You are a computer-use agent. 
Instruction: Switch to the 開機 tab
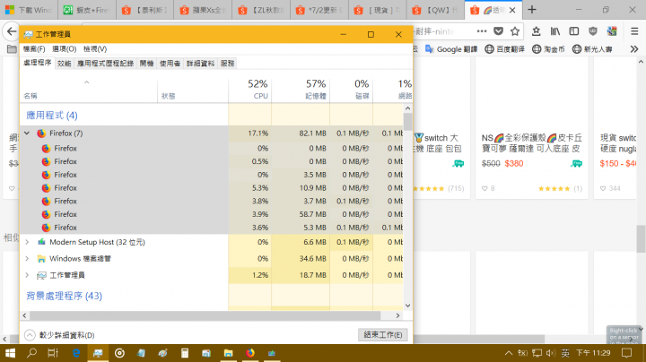[x=146, y=64]
